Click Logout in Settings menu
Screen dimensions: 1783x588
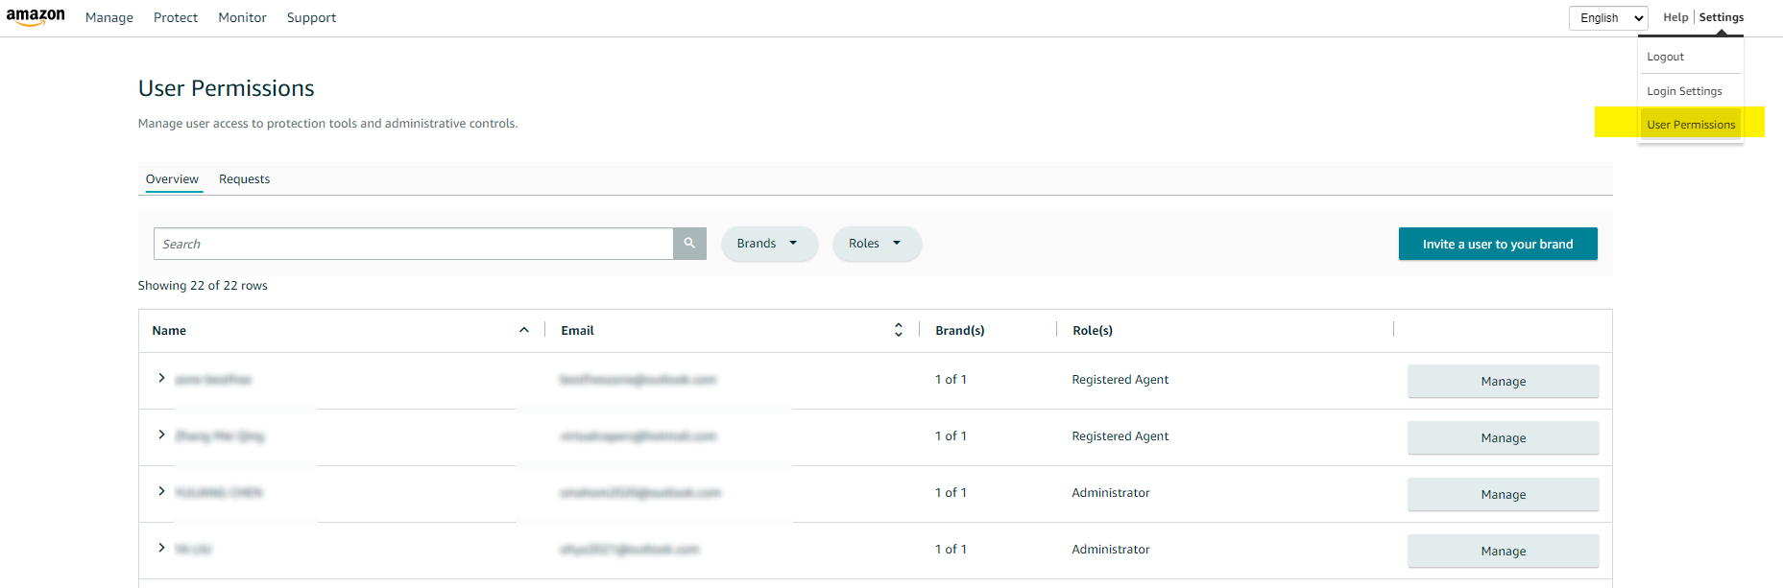coord(1665,58)
